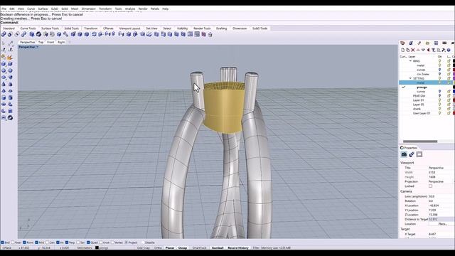The height and width of the screenshot is (256, 455).
Task: Click the lock icon for shank layer
Action: [x=449, y=109]
